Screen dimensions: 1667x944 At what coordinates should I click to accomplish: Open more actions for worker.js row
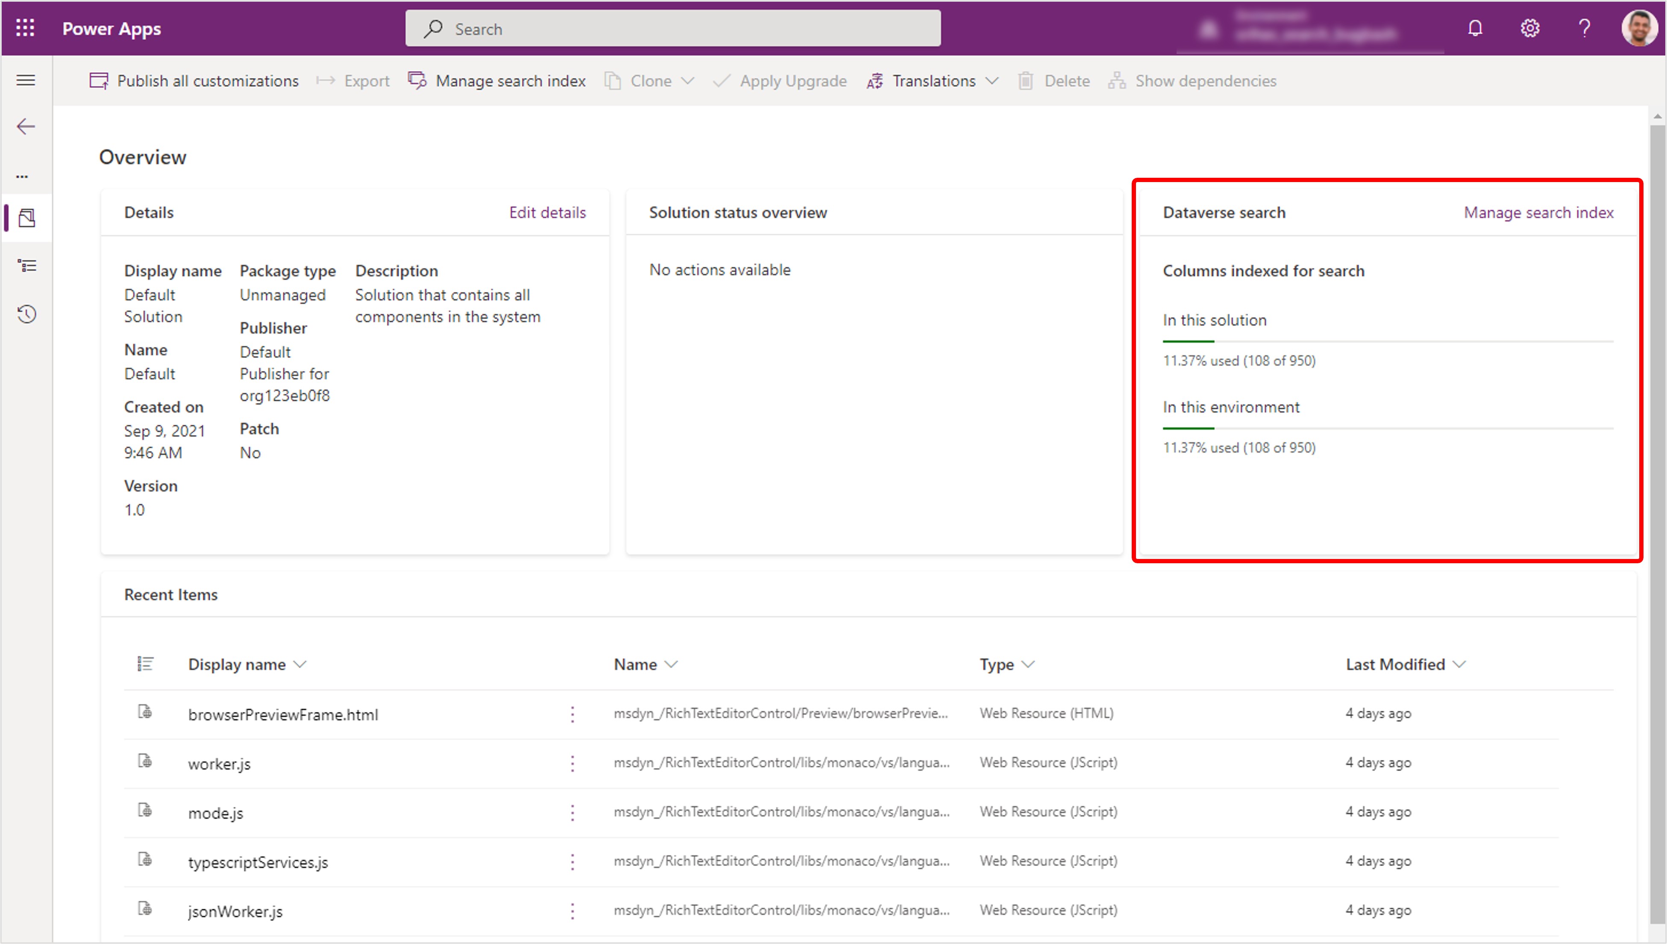(572, 763)
